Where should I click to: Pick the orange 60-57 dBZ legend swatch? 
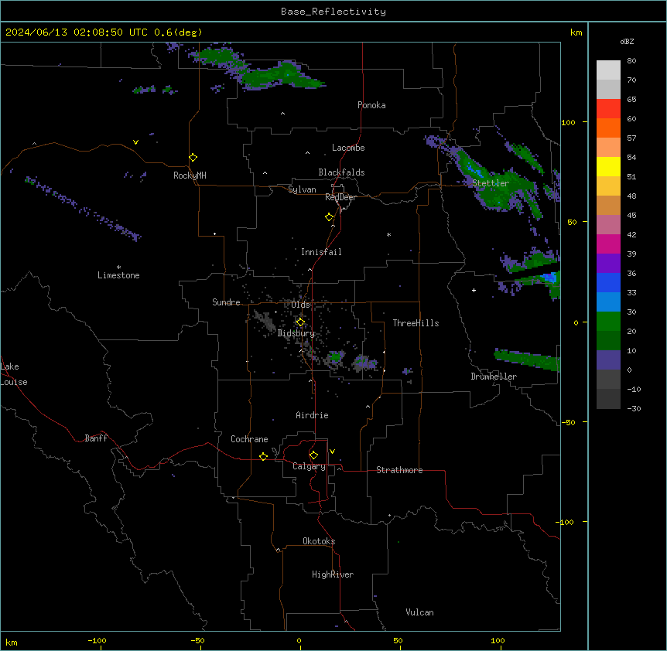click(608, 128)
